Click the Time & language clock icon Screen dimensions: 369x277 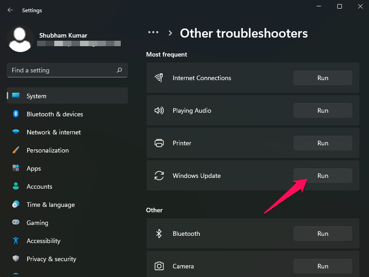[16, 205]
